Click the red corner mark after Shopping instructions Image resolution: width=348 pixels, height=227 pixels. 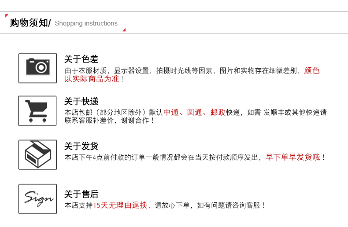[124, 30]
